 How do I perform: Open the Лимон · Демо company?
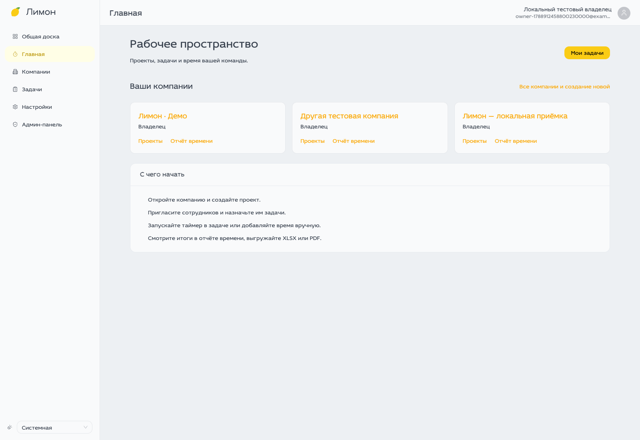(162, 116)
